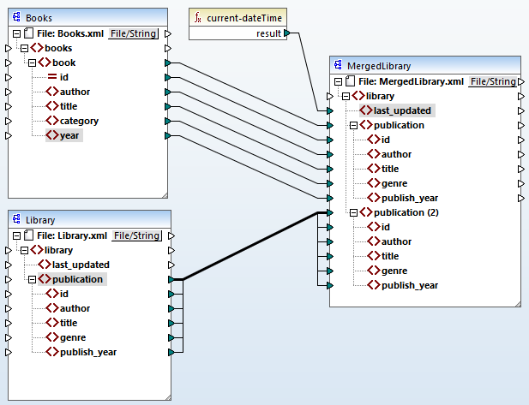The image size is (529, 405).
Task: Click the last_updated input connector in MergedLibrary
Action: click(x=329, y=110)
